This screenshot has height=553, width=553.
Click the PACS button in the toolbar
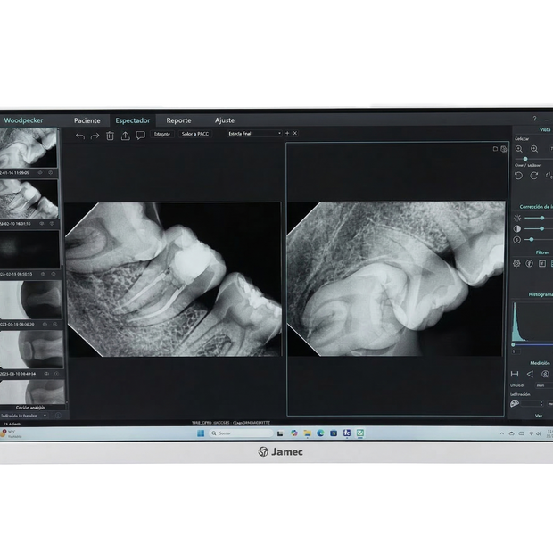195,134
